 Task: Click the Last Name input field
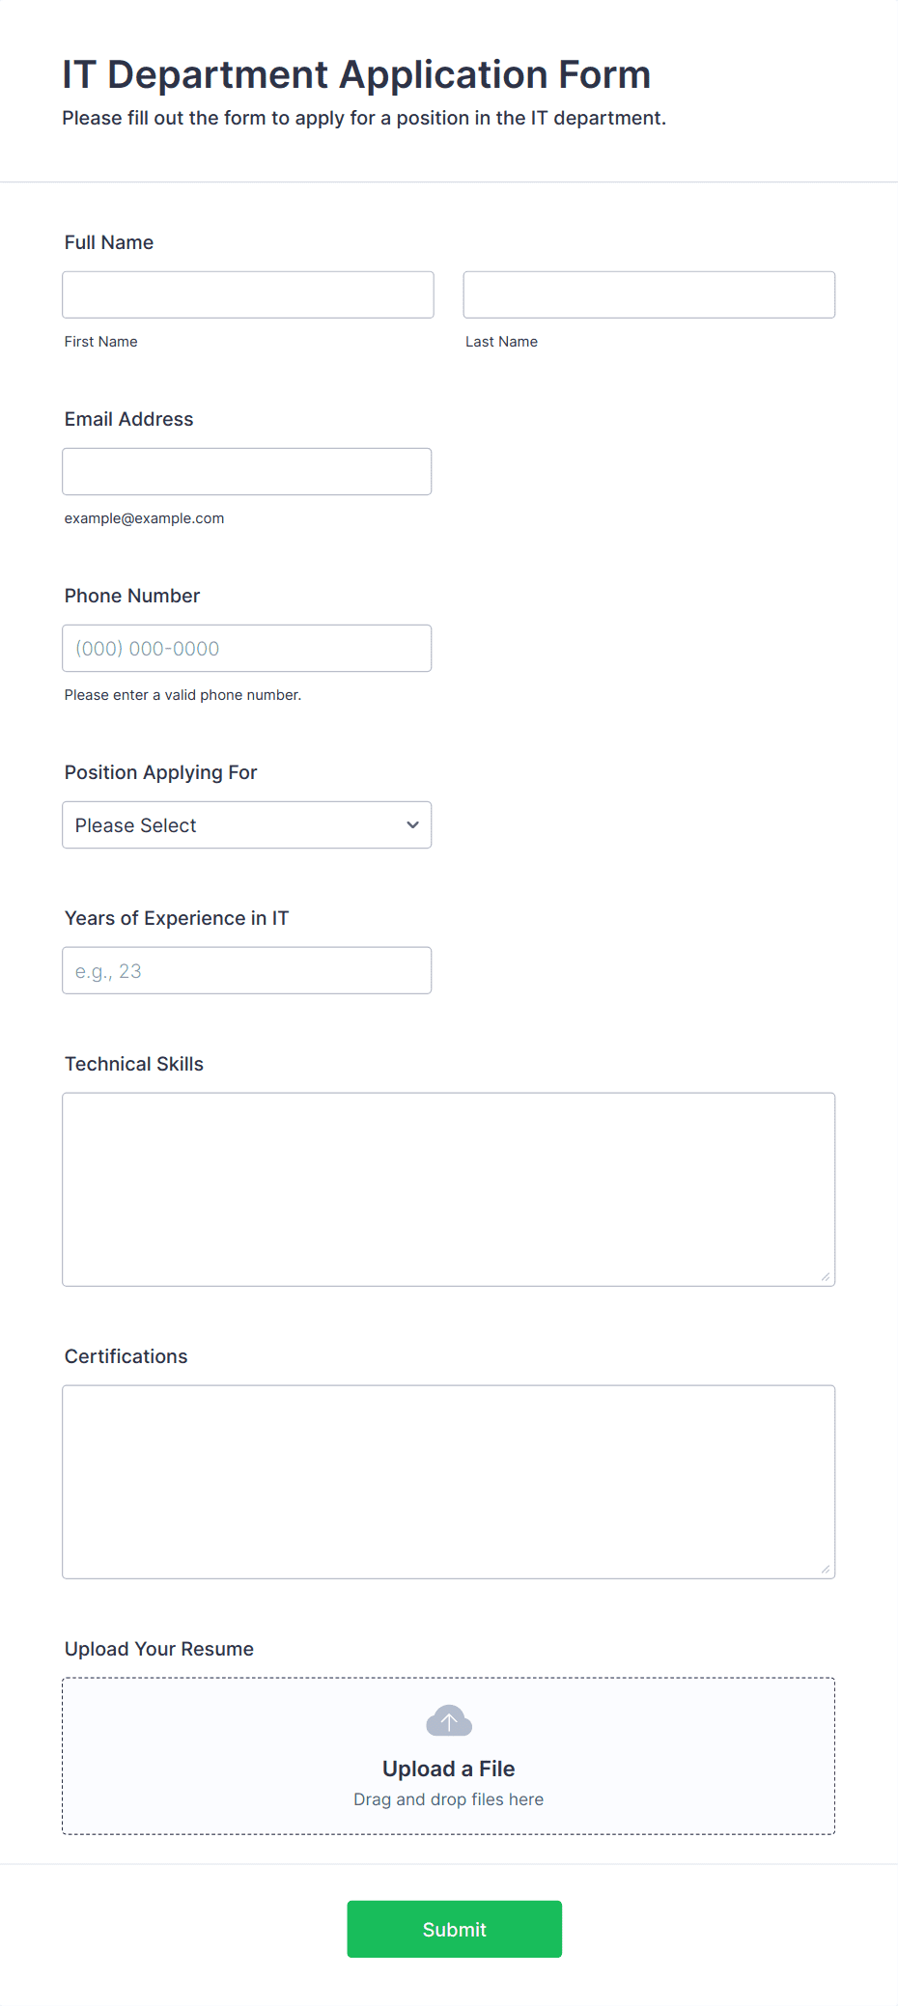point(649,294)
